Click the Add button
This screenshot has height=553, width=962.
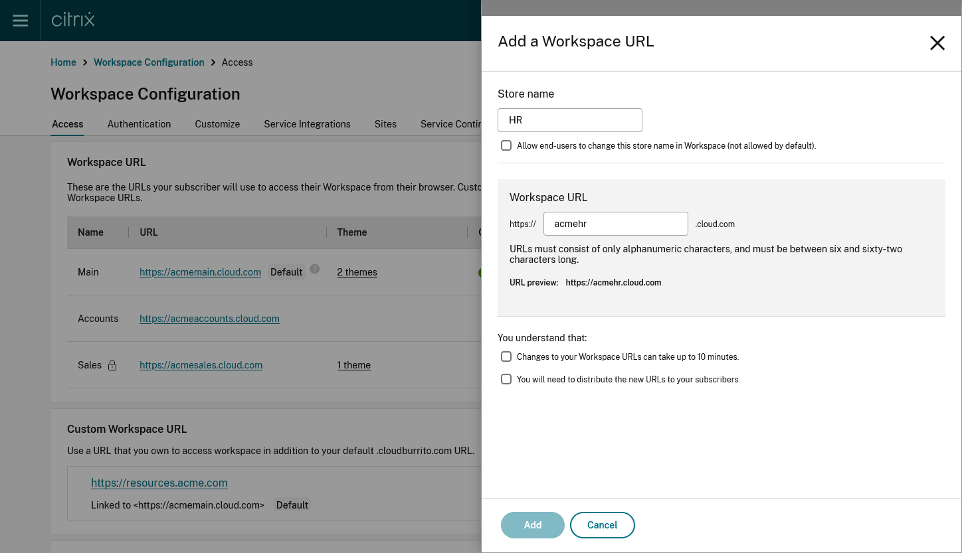[x=532, y=524]
